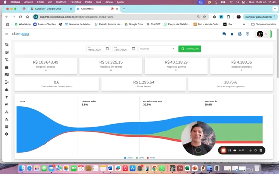Open the user avatar profile dropdown

point(263,34)
